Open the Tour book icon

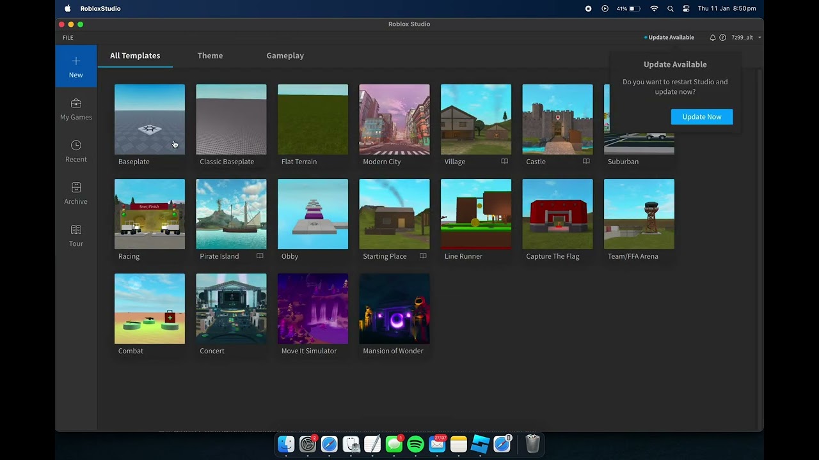tap(76, 230)
